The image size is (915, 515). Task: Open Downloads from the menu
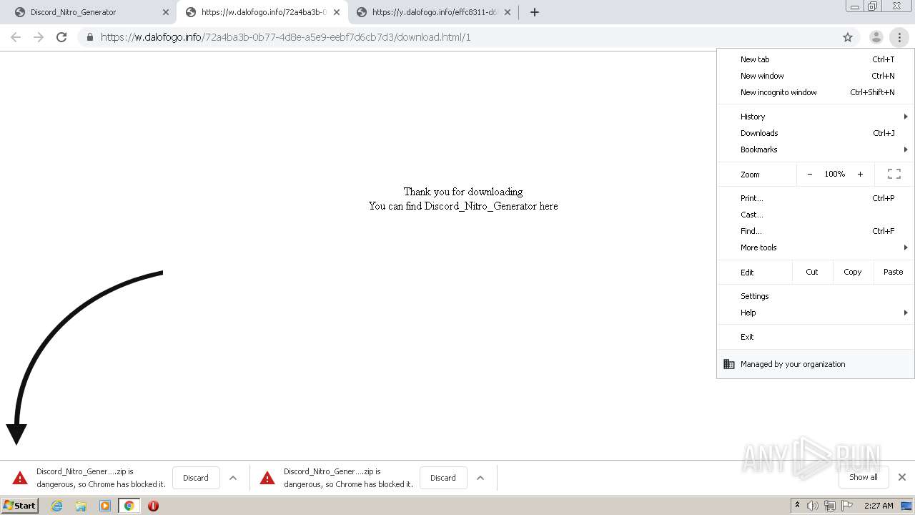815,133
